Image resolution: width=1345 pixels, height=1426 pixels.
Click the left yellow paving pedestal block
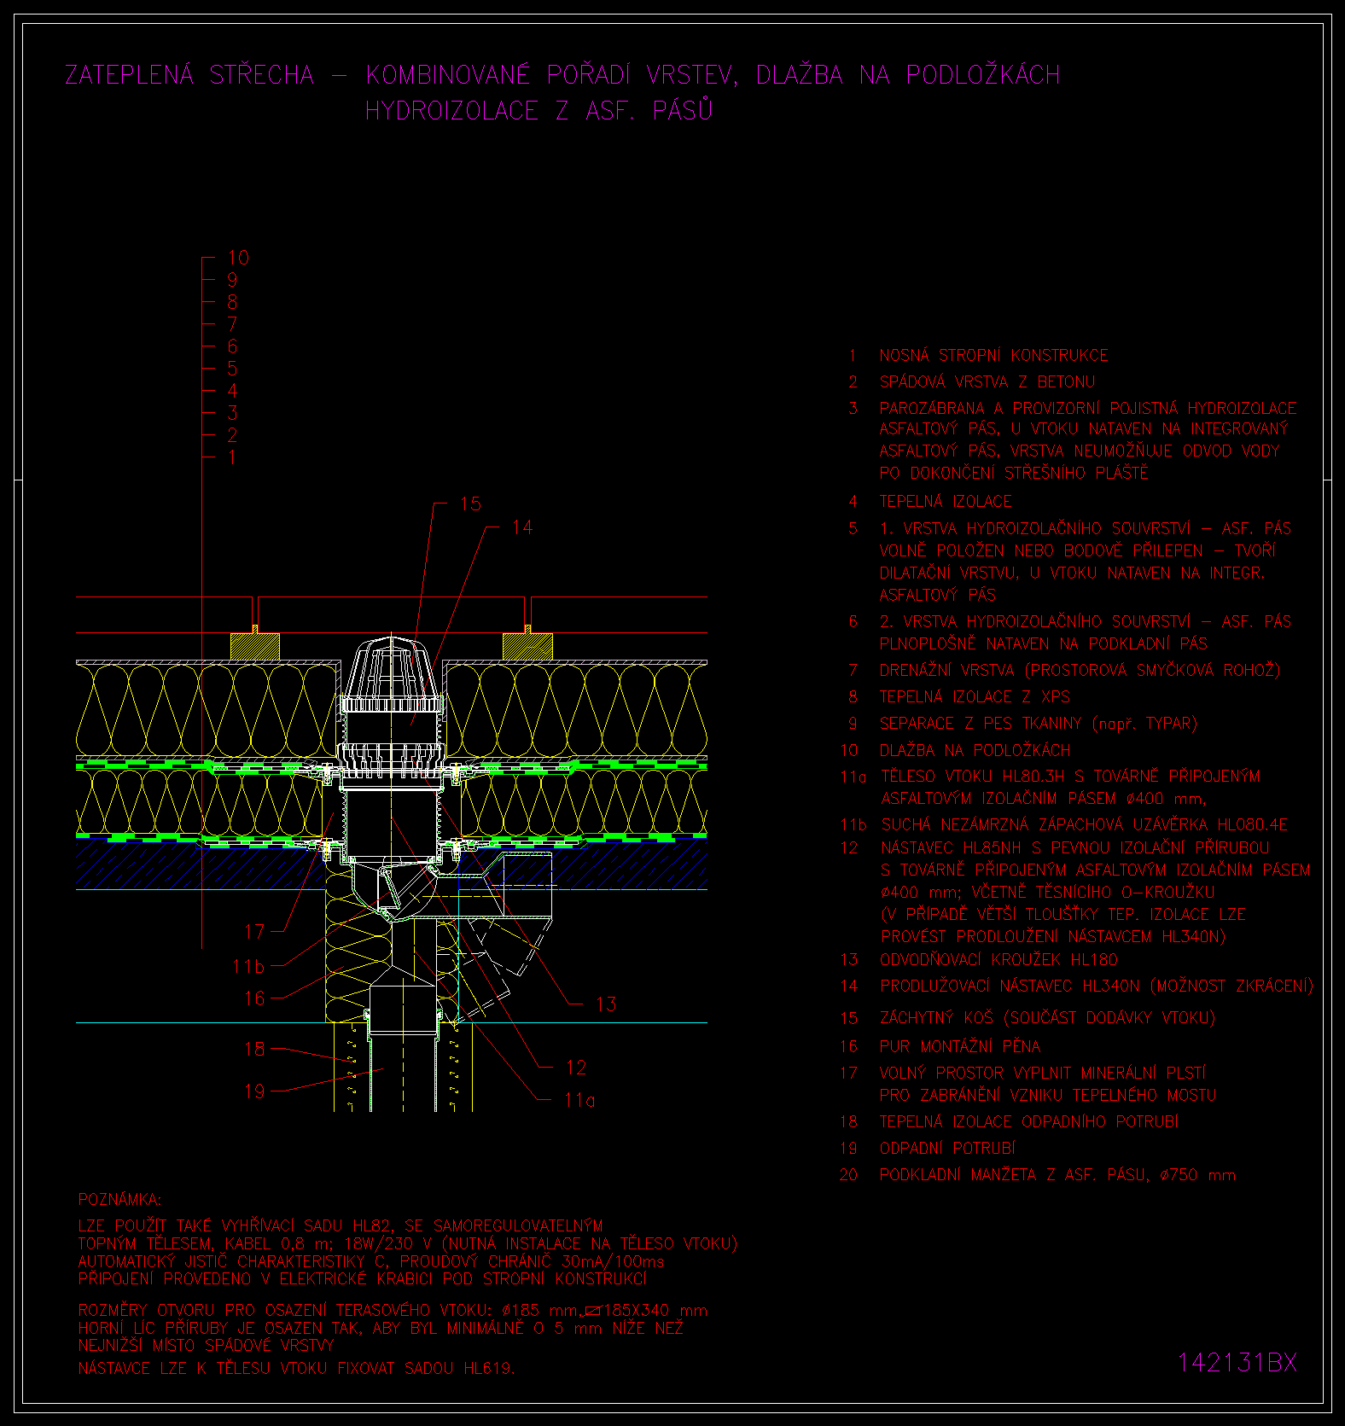coord(255,646)
